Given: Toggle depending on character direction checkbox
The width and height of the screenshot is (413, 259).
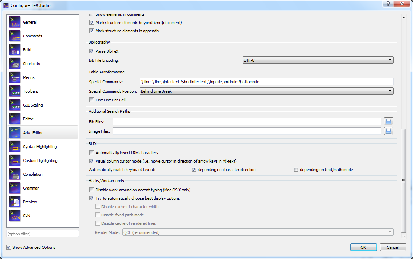Looking at the screenshot, I should point(194,170).
